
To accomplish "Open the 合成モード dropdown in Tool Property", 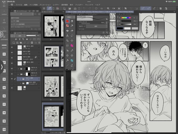I will coord(97,26).
